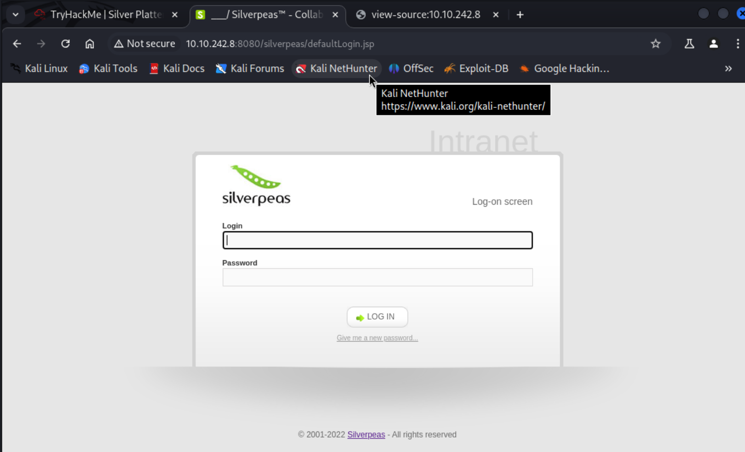
Task: Select the Silverpeas Collab tab
Action: point(267,14)
